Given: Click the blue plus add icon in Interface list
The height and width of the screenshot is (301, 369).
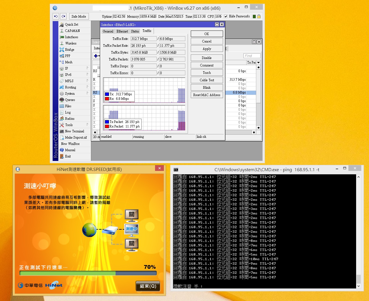Looking at the screenshot, I should tap(96, 56).
